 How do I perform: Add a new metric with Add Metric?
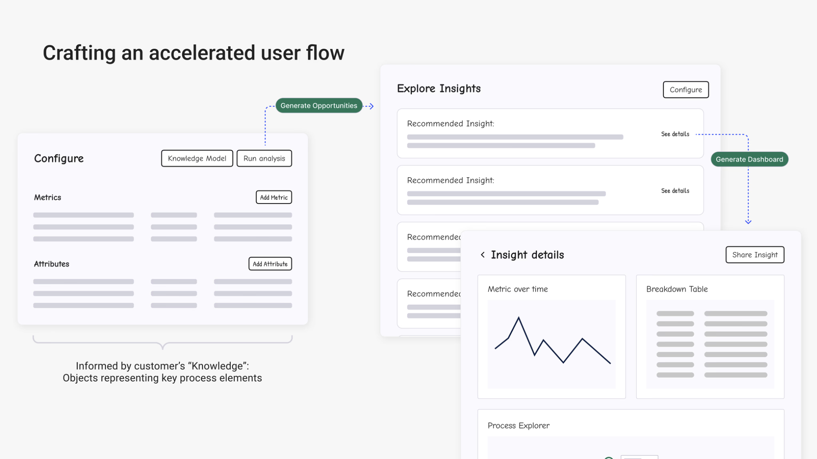[x=274, y=197]
